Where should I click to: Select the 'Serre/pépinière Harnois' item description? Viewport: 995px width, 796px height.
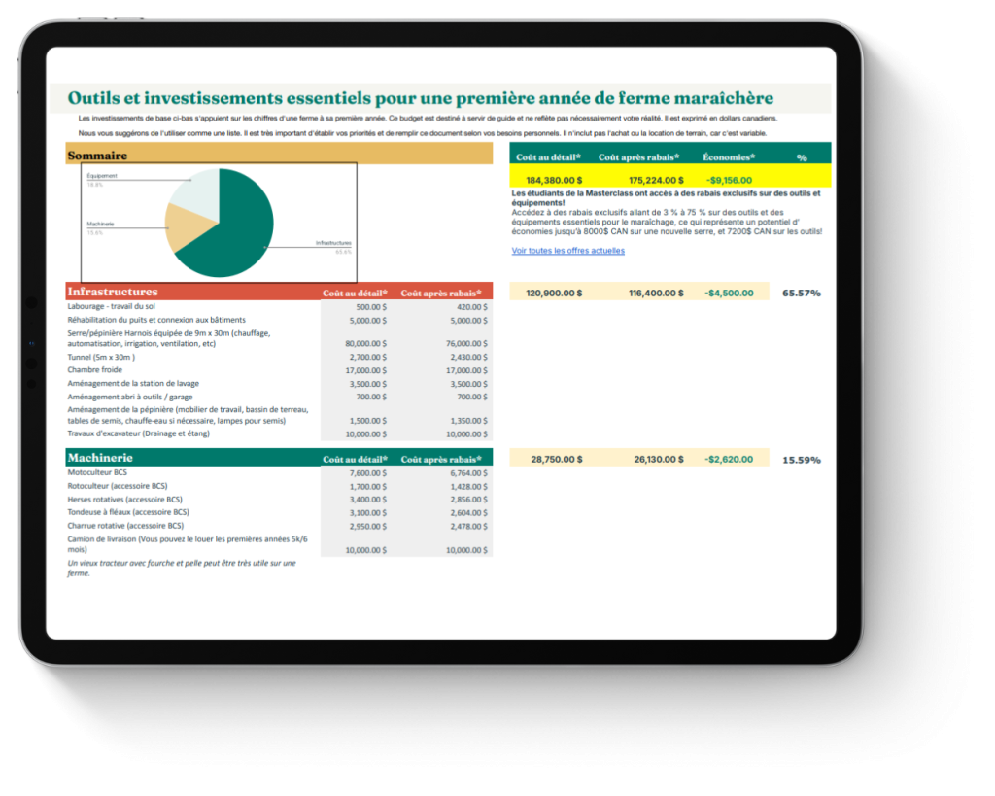pos(169,338)
